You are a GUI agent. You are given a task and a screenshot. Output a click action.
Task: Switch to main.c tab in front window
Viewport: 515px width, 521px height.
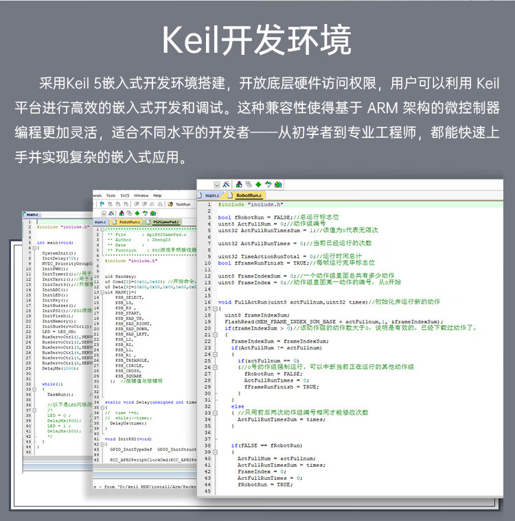(x=211, y=195)
